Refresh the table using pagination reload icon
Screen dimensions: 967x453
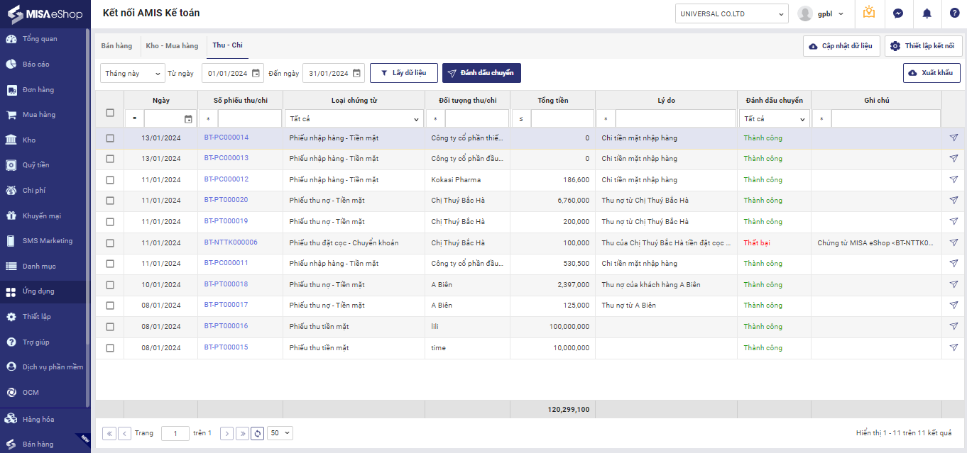[x=258, y=433]
